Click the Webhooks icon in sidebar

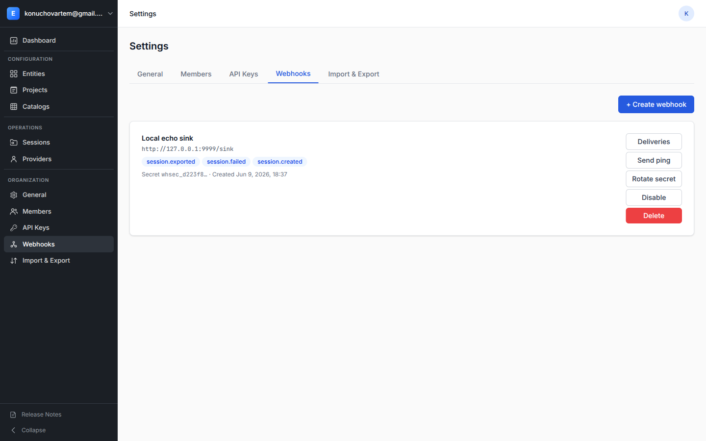14,245
